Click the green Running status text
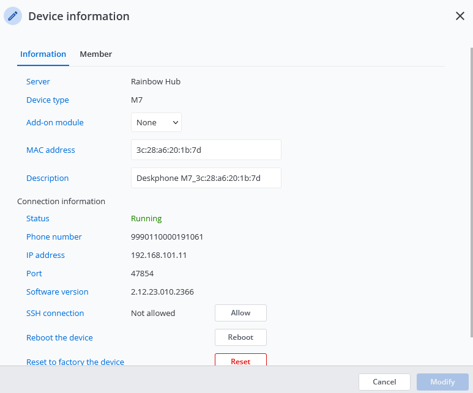473x393 pixels. coord(146,218)
